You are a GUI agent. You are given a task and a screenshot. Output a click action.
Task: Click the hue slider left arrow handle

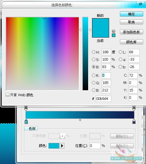[81, 30]
